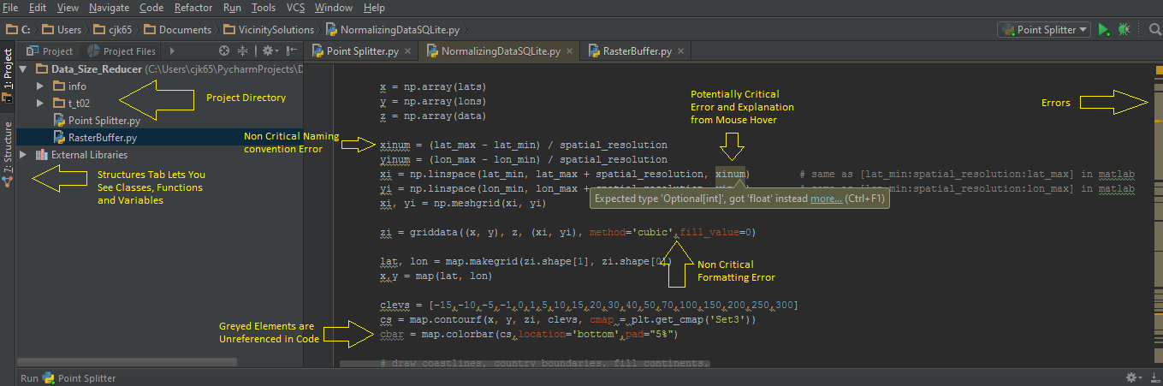Click the yinum assignment line
Viewport: 1163px width, 386px height.
523,159
